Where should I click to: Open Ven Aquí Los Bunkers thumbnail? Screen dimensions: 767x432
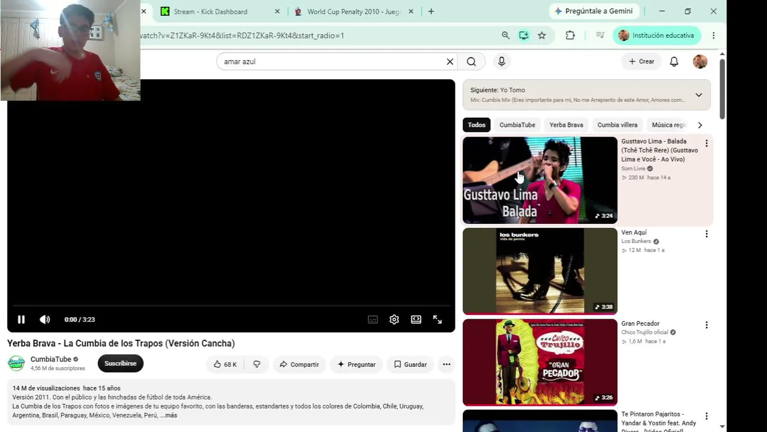(540, 271)
